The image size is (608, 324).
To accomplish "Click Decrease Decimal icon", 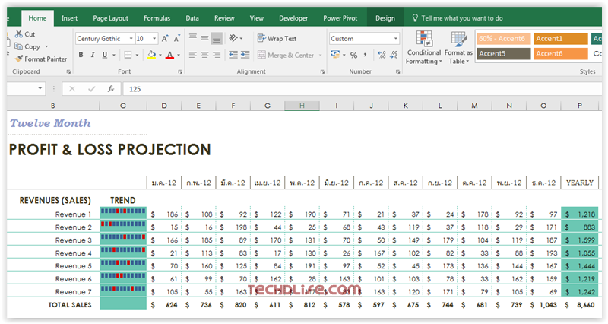I will click(394, 55).
